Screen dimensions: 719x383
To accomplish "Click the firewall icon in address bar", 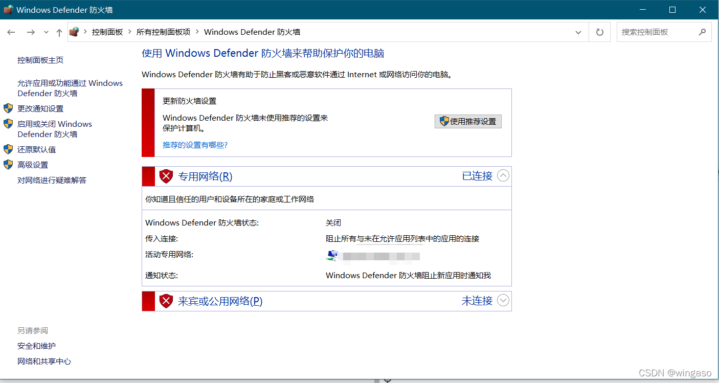I will [75, 32].
